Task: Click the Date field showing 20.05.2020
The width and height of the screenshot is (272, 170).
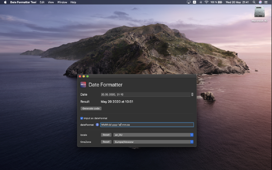Action: 146,94
